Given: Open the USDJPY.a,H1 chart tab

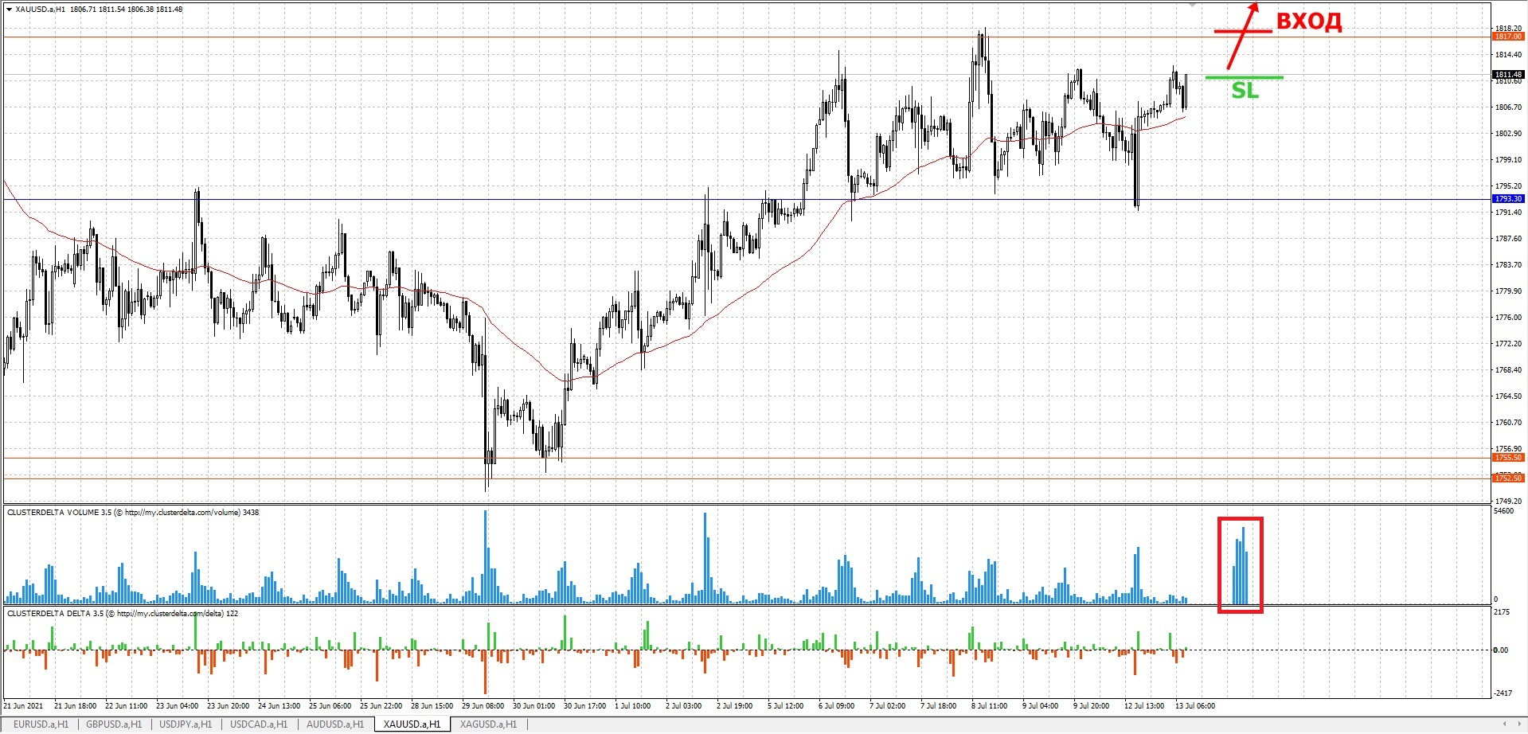Looking at the screenshot, I should click(186, 724).
